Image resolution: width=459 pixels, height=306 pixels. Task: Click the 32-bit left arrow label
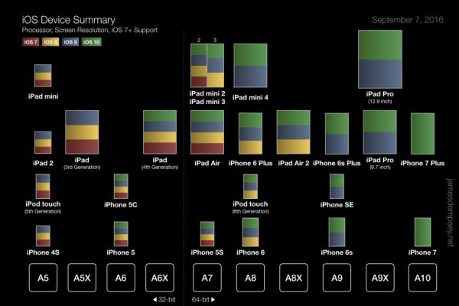[x=164, y=300]
